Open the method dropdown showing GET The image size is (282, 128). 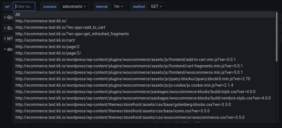156,6
